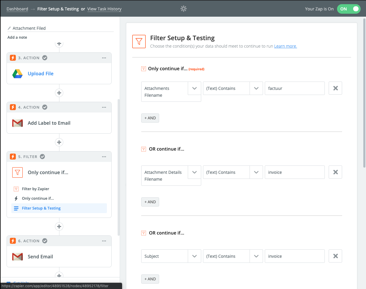Add a step using plus button below Add Label to Email
366x289 pixels.
click(x=59, y=142)
